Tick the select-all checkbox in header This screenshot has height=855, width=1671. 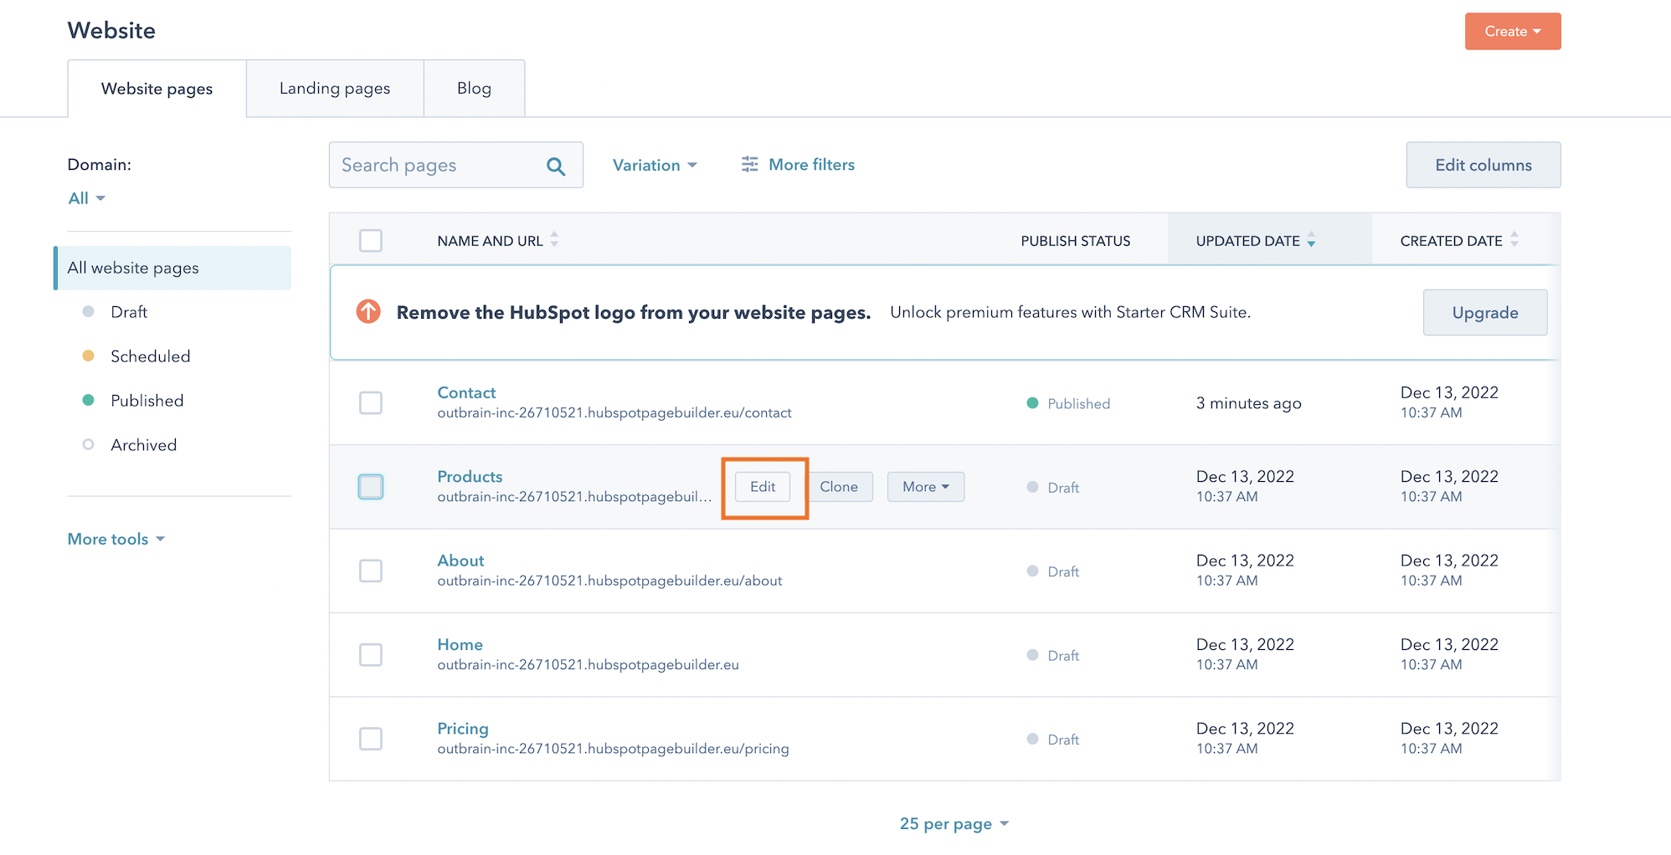370,241
